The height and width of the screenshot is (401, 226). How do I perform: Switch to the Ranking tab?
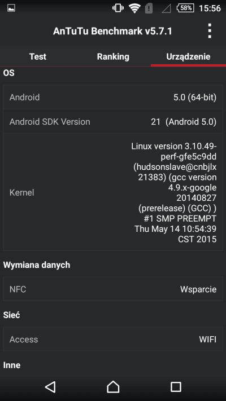click(x=113, y=56)
